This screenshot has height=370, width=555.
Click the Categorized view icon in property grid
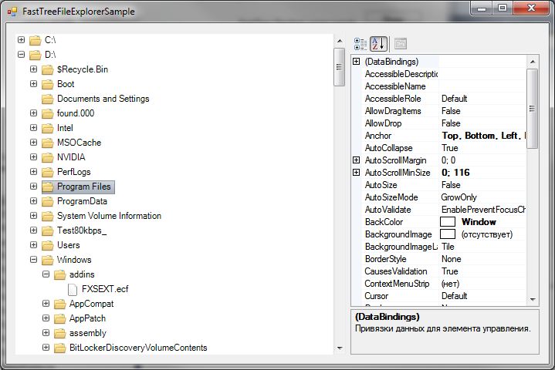pos(360,44)
